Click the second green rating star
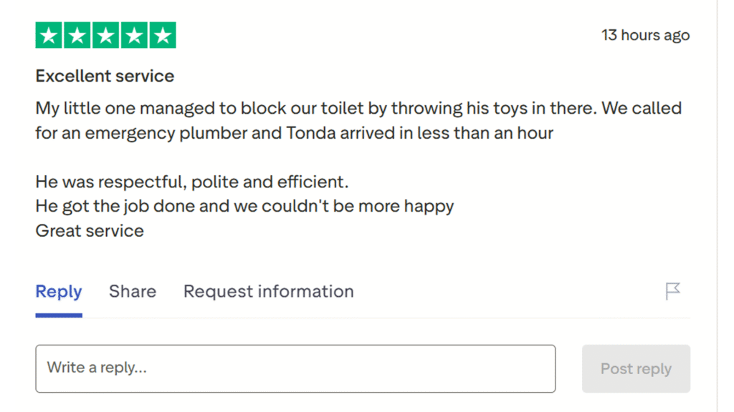The image size is (734, 412). coord(77,35)
